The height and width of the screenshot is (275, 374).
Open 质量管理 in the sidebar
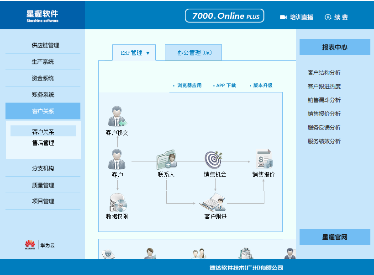click(43, 185)
